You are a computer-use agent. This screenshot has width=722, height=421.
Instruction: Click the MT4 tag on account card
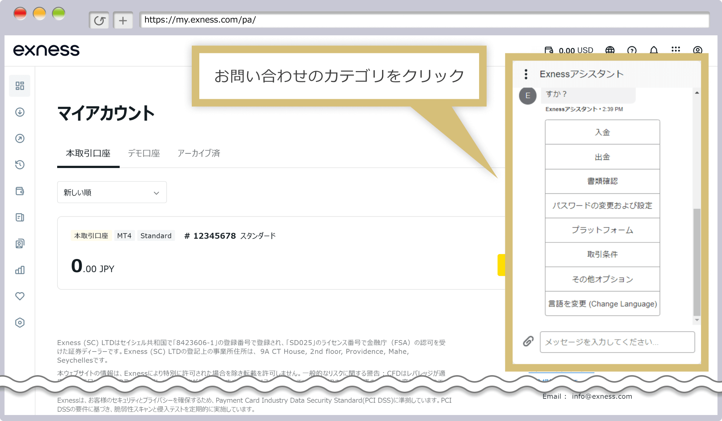click(x=124, y=236)
